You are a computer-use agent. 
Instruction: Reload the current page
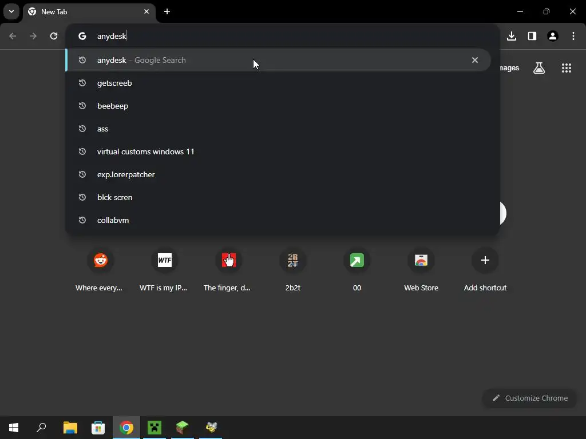click(54, 36)
